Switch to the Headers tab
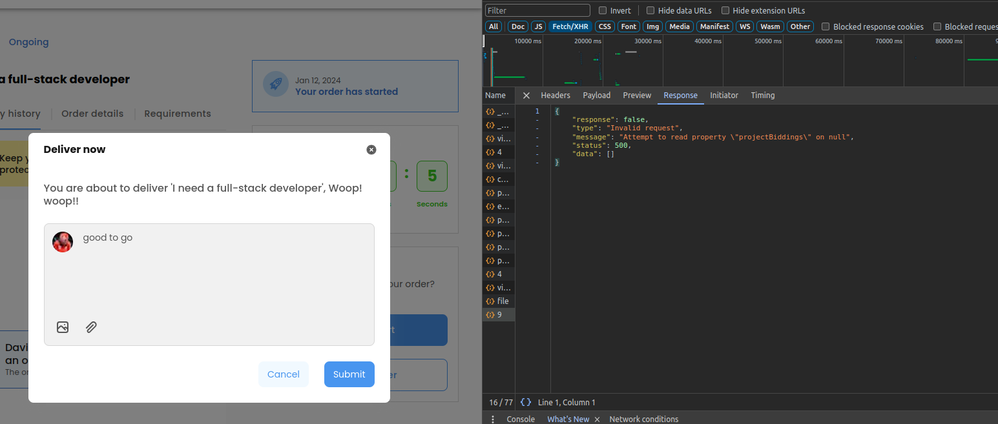This screenshot has height=424, width=998. point(556,96)
